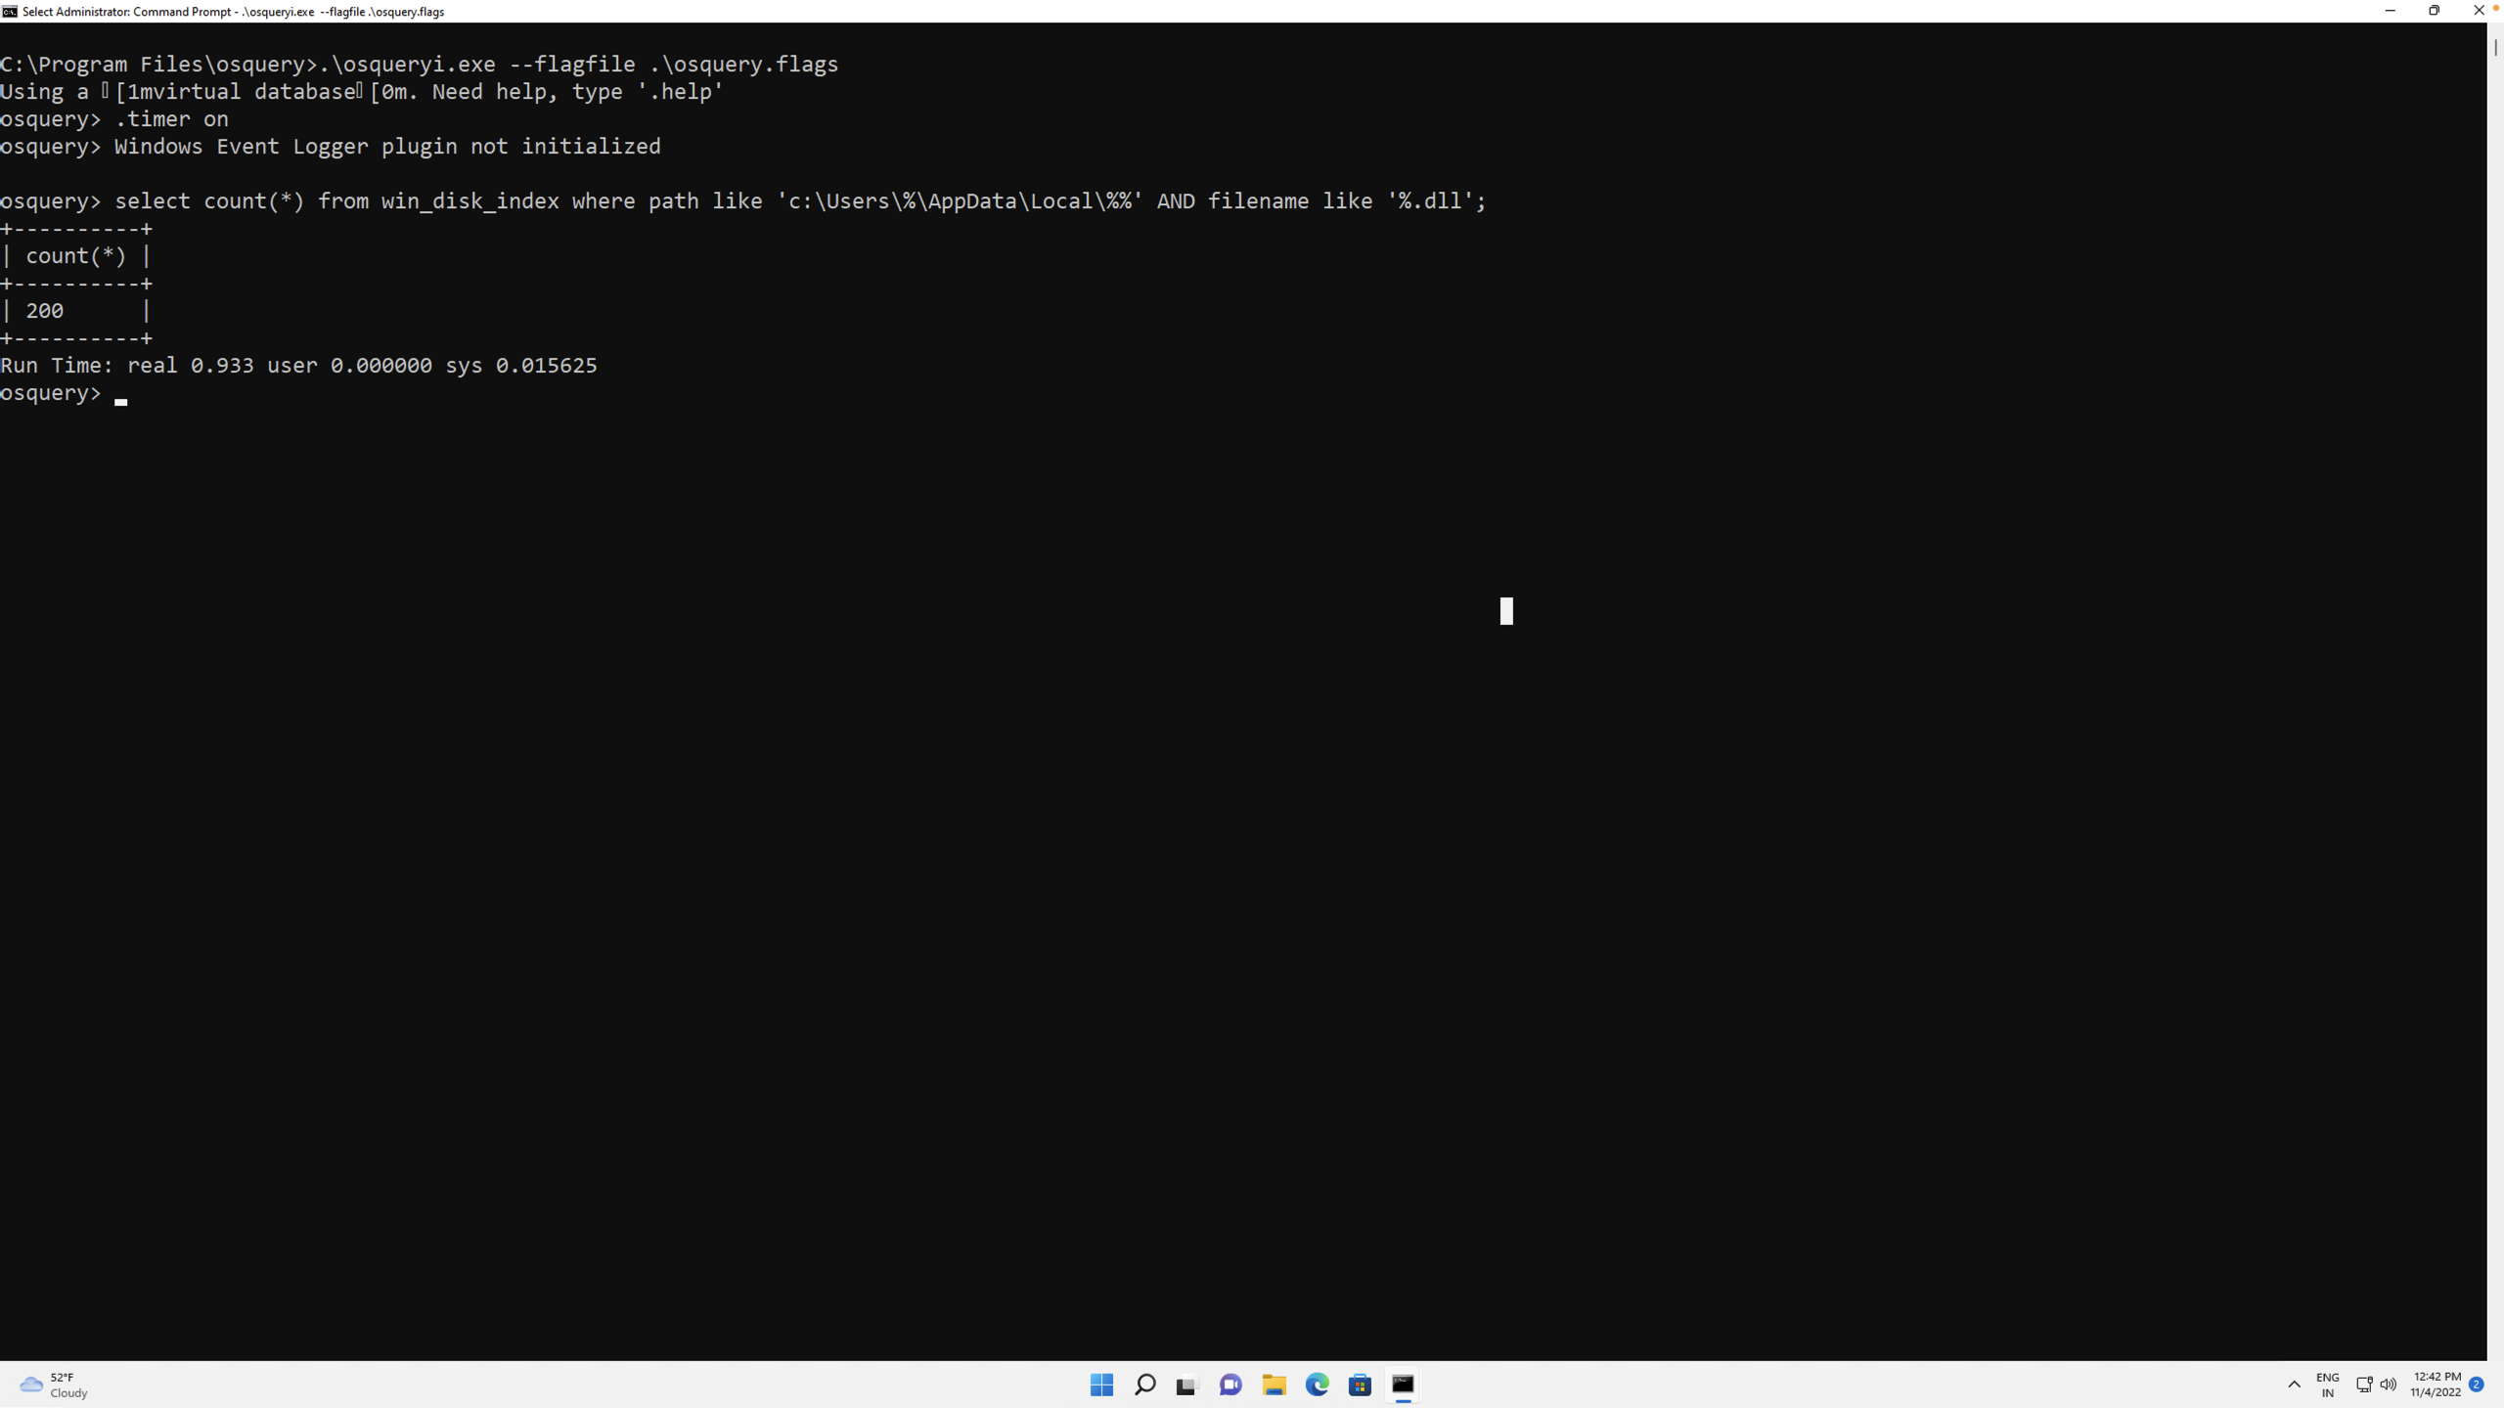Open Microsoft Store from the taskbar
This screenshot has height=1408, width=2504.
(x=1360, y=1385)
